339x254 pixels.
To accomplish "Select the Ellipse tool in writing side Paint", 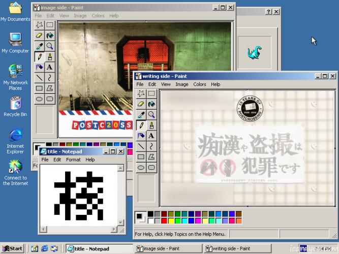I will tap(141, 168).
